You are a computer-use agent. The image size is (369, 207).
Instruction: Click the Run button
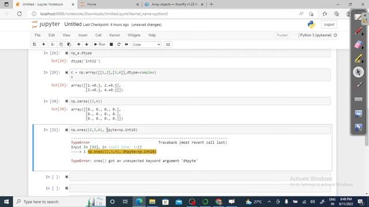click(x=100, y=44)
